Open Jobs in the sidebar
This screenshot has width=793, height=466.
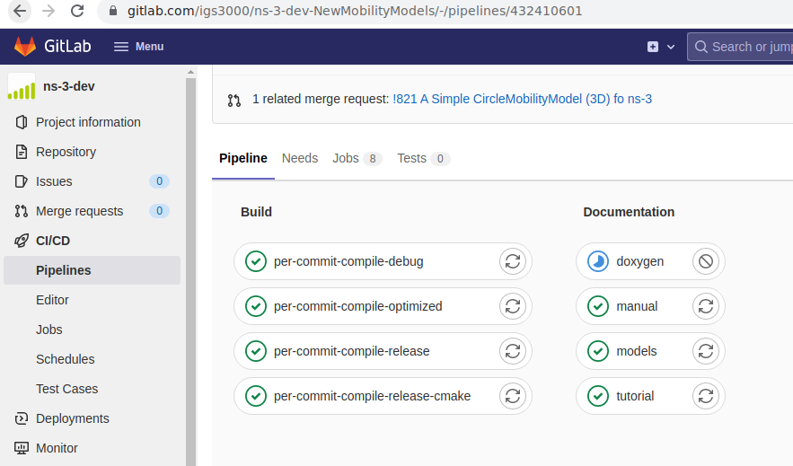click(49, 330)
